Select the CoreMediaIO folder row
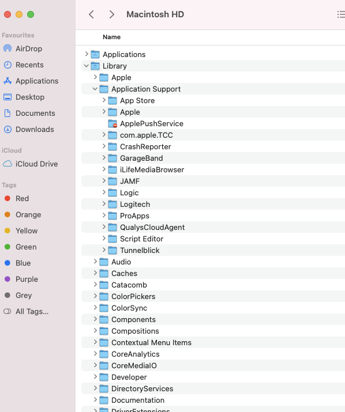This screenshot has width=345, height=412. (x=213, y=365)
